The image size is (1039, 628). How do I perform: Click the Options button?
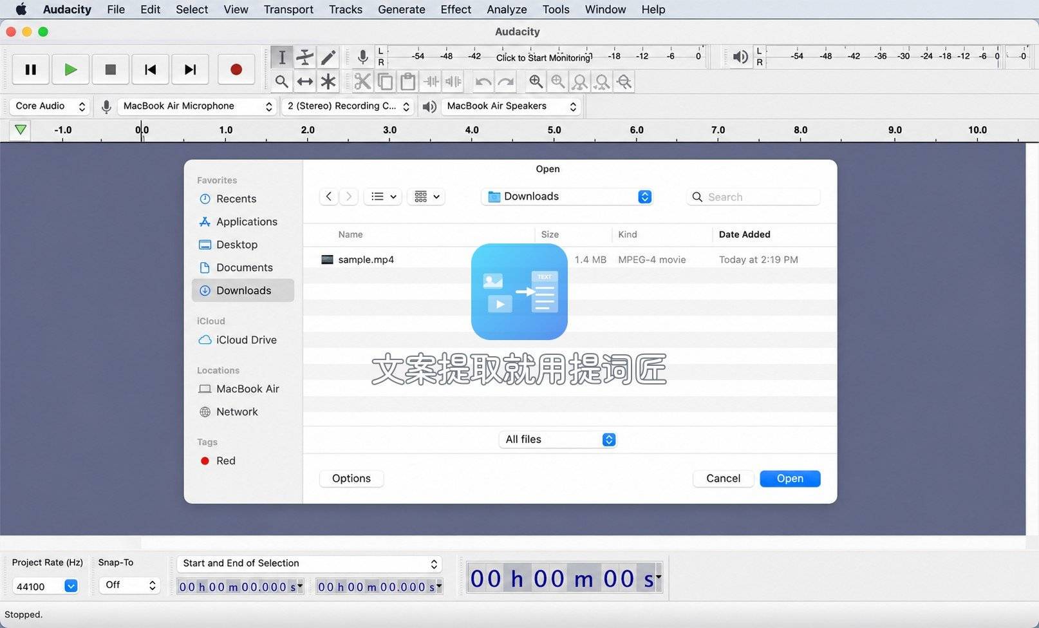tap(351, 479)
